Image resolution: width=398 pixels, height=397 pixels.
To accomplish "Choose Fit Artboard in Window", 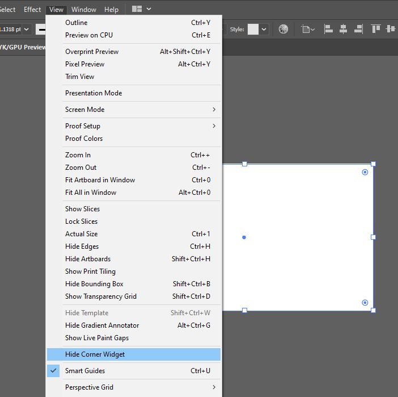I will 134,180.
